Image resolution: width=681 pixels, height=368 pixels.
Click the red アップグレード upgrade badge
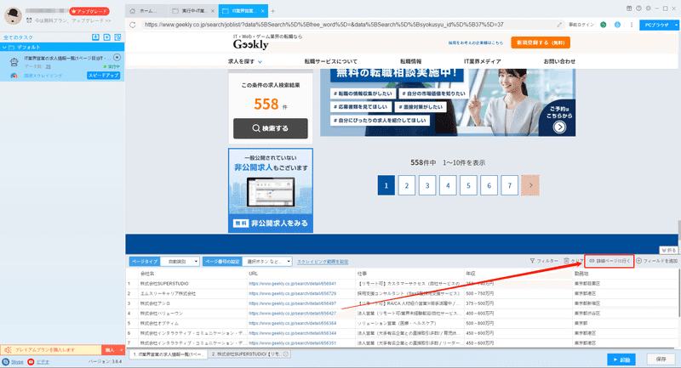[89, 11]
